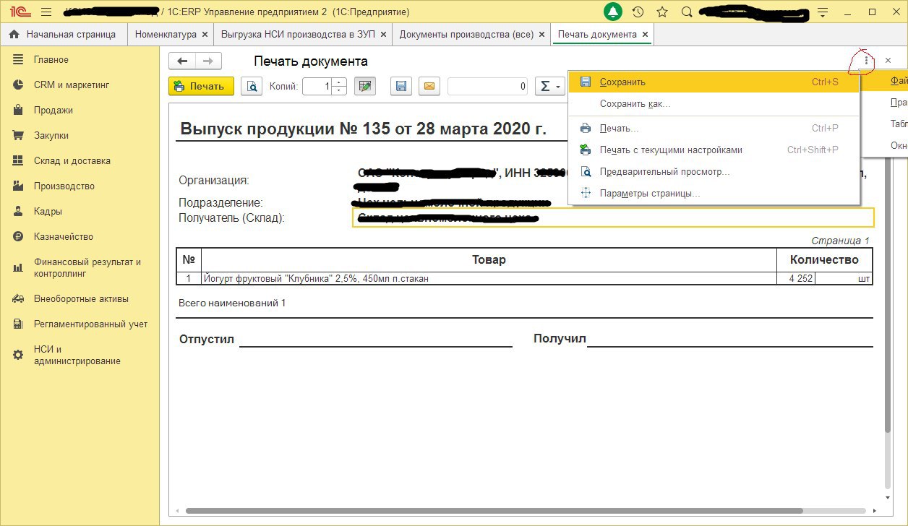The image size is (908, 526).
Task: Open Продажи section
Action: tap(80, 110)
